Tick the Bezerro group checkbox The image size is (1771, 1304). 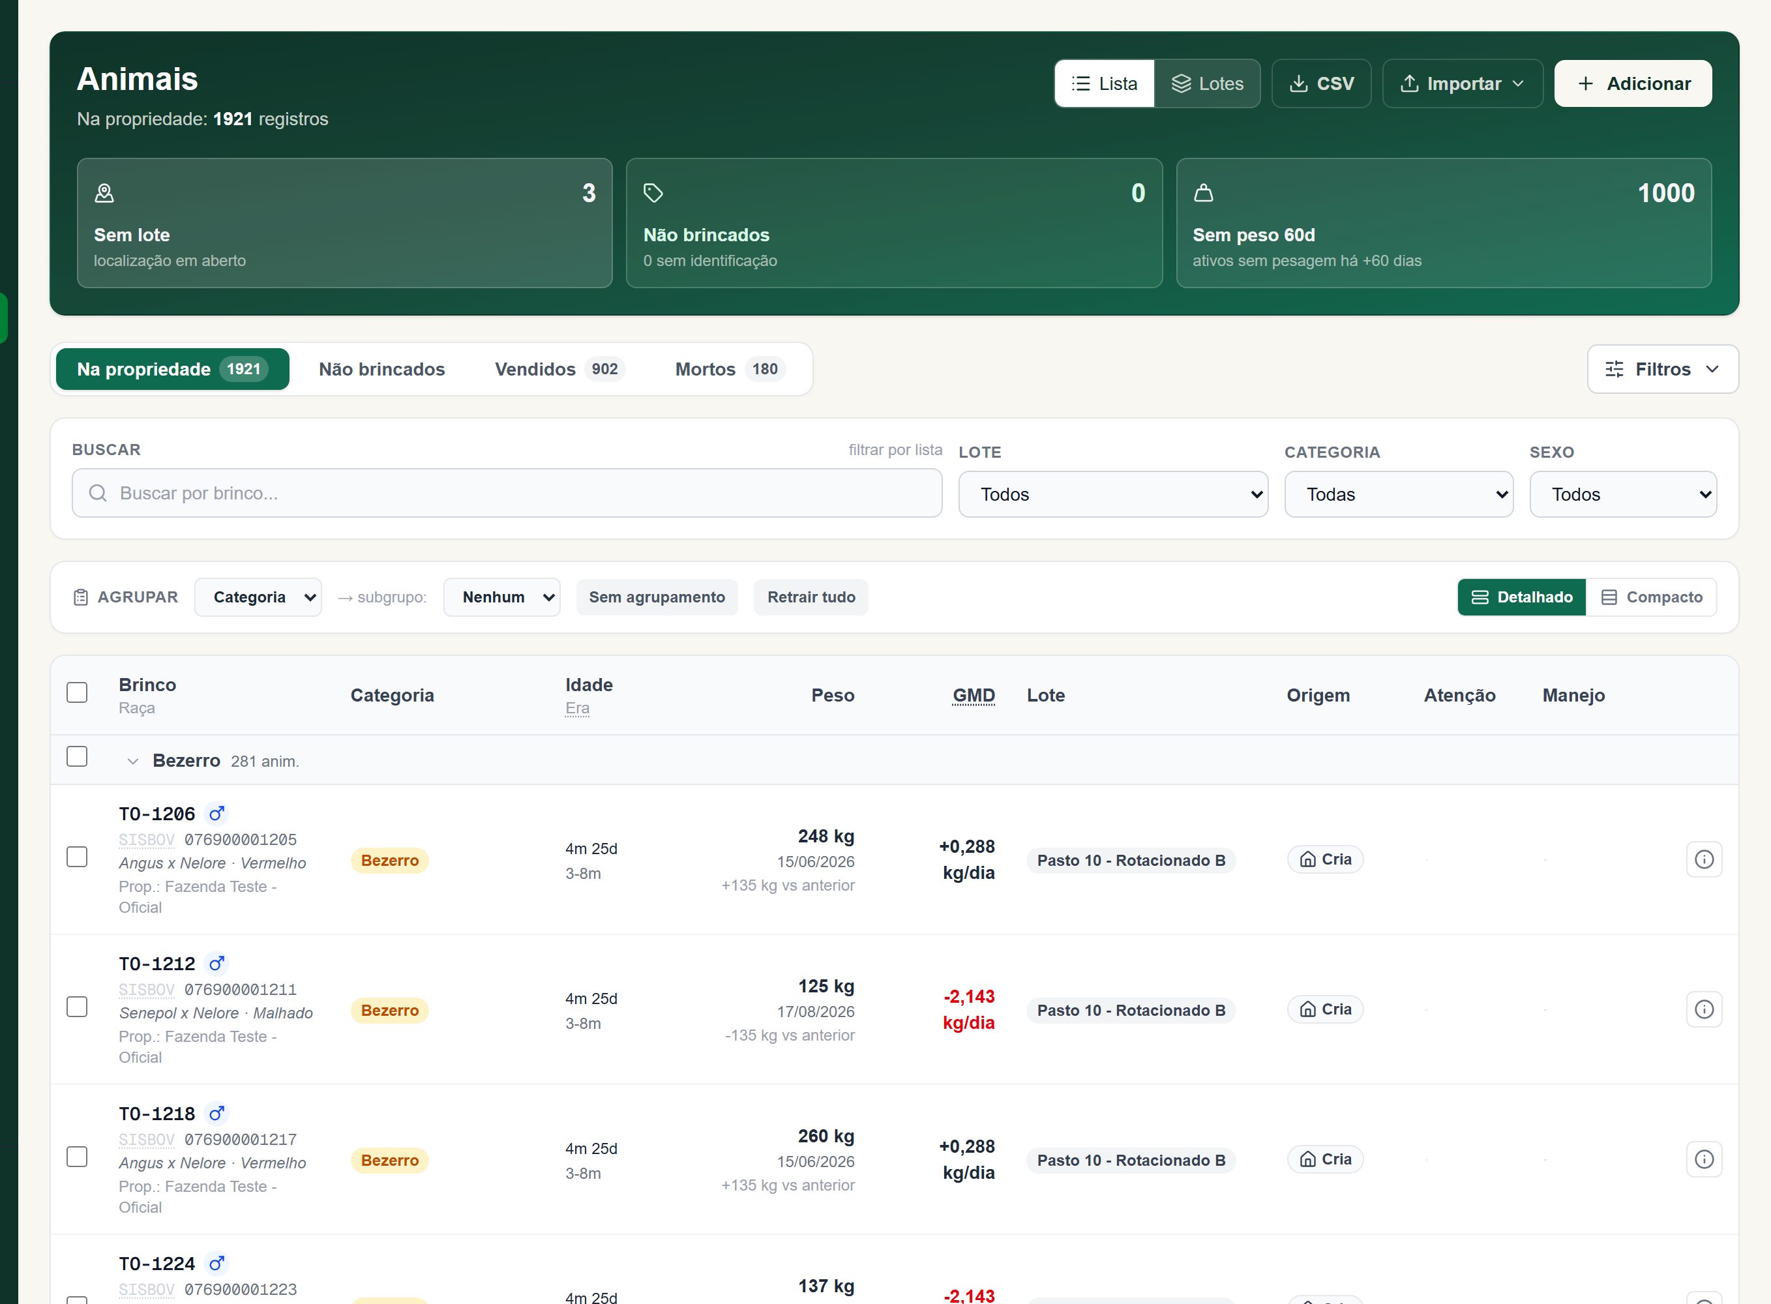(78, 756)
